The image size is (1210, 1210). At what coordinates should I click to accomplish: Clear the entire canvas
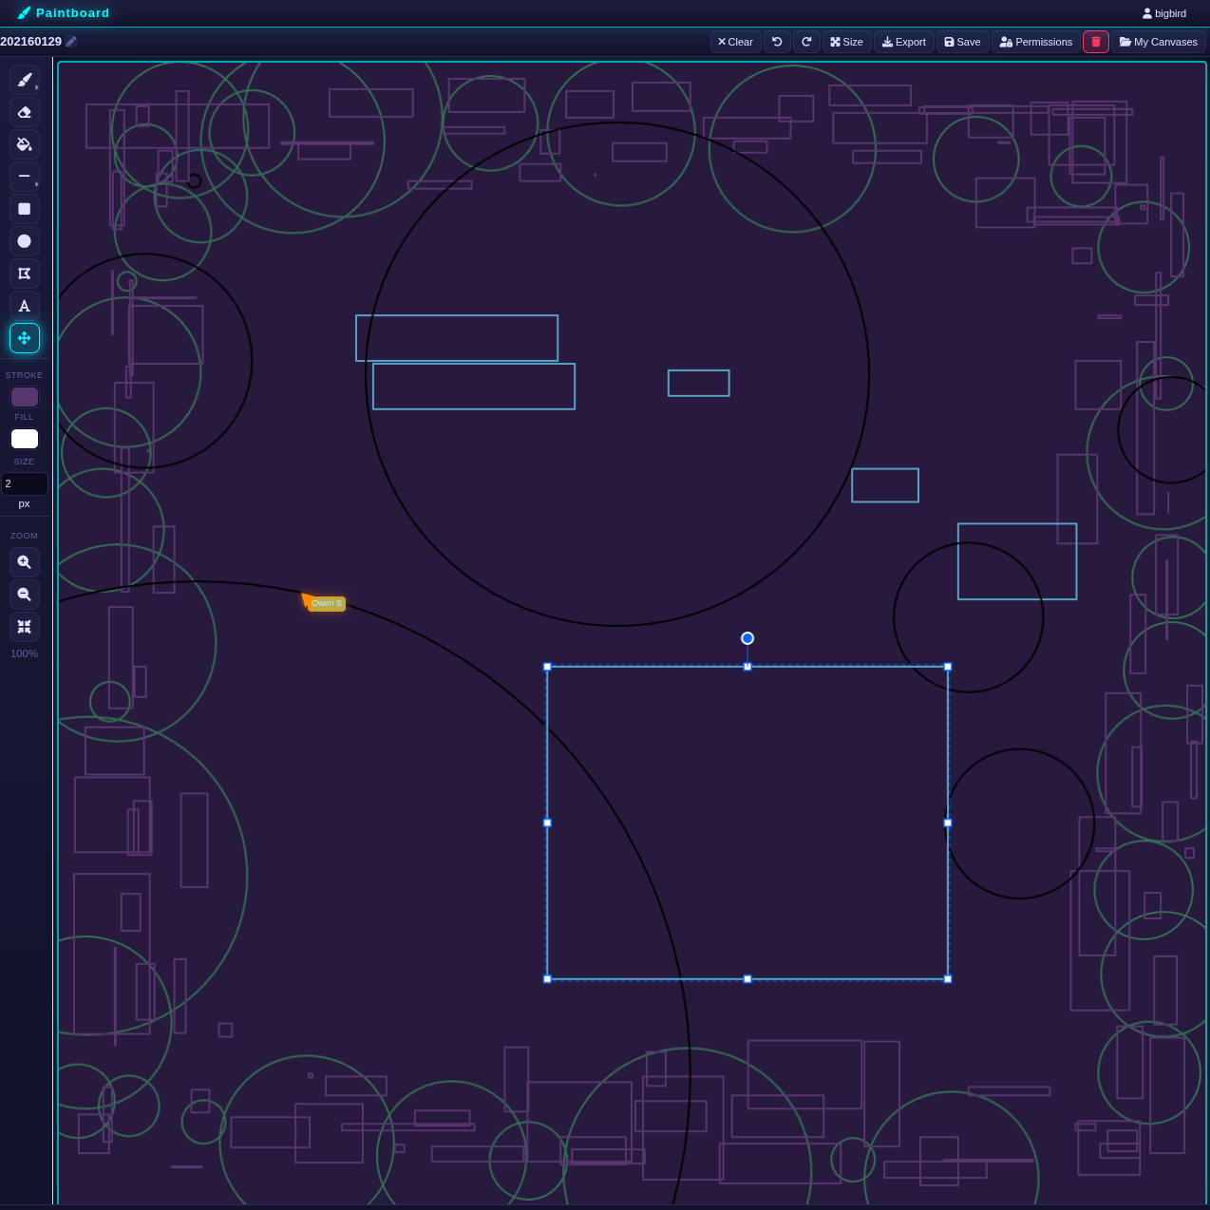[x=735, y=42]
